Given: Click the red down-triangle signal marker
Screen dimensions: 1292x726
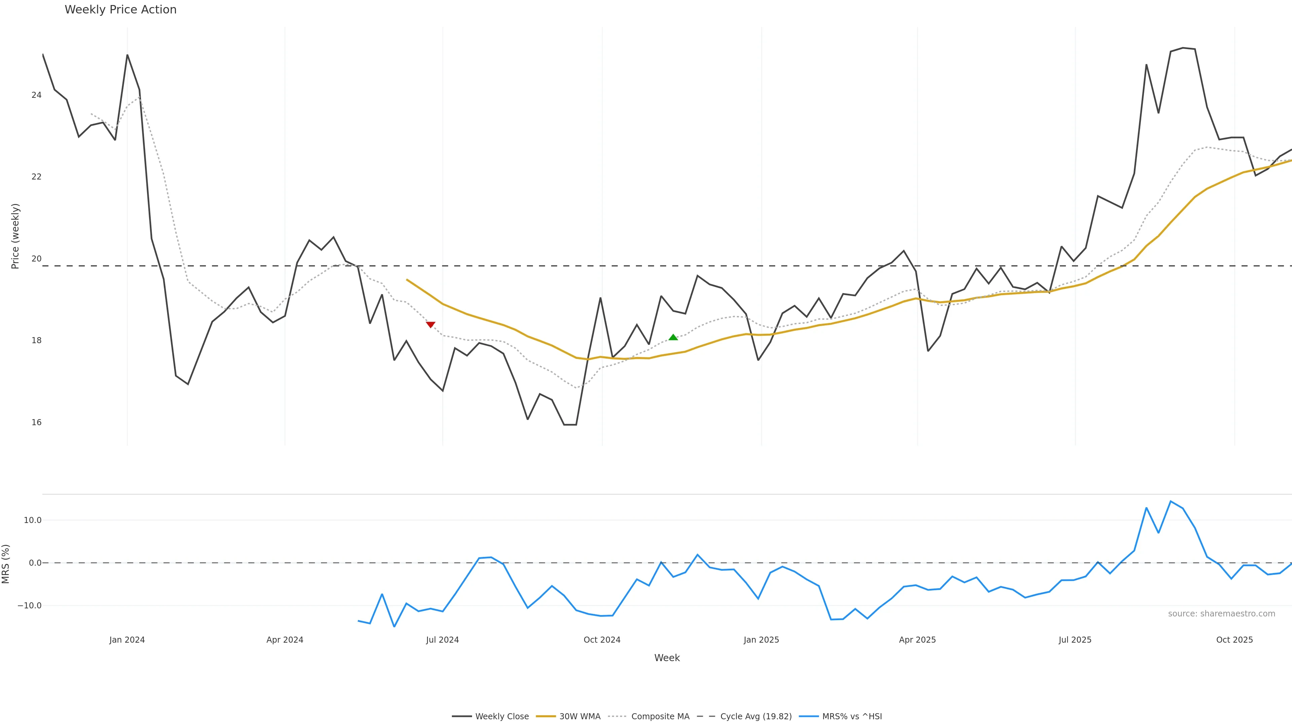Looking at the screenshot, I should click(x=430, y=325).
